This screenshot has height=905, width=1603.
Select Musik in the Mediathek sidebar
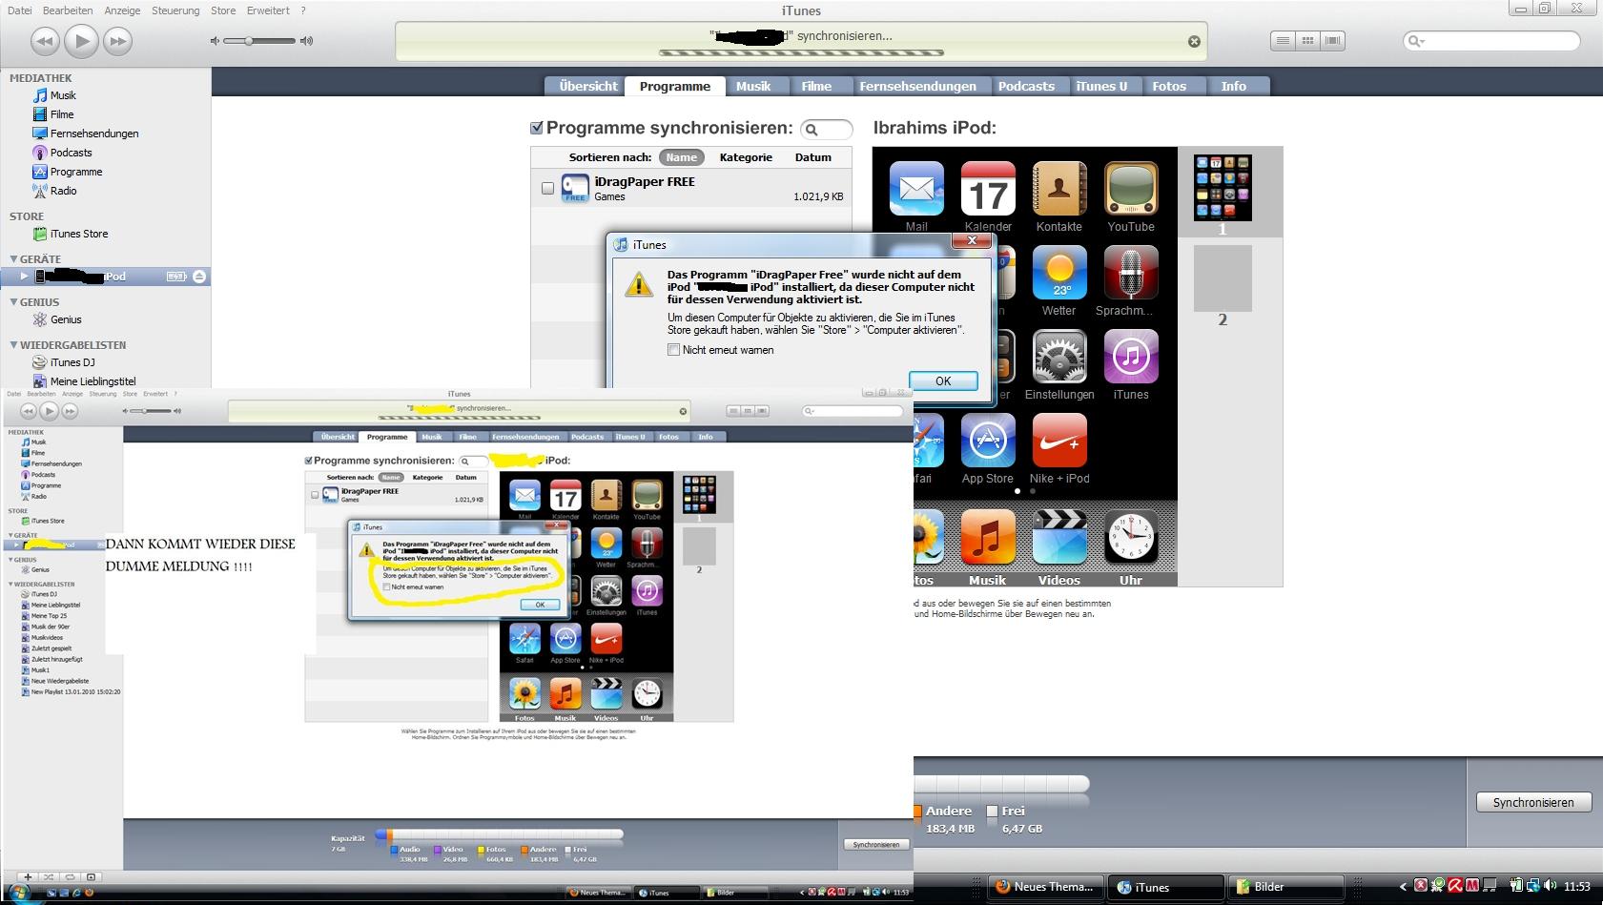point(63,95)
